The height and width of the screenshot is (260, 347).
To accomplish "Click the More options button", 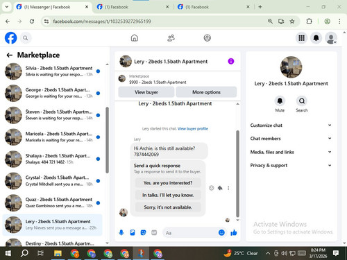I will (x=206, y=92).
